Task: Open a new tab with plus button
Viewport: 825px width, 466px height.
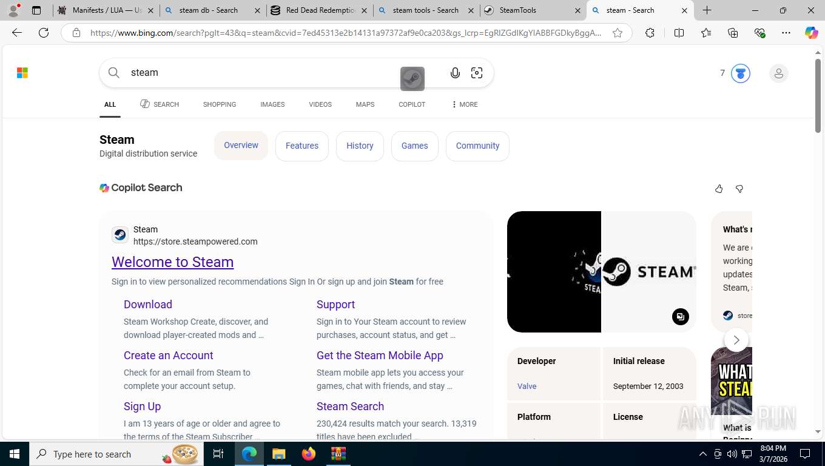Action: coord(707,10)
